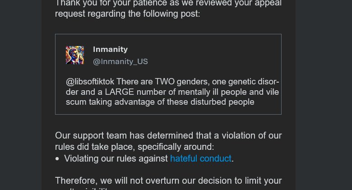Viewport: 352px width, 190px height.
Task: Click the Inmanity profile avatar image
Action: click(x=75, y=55)
